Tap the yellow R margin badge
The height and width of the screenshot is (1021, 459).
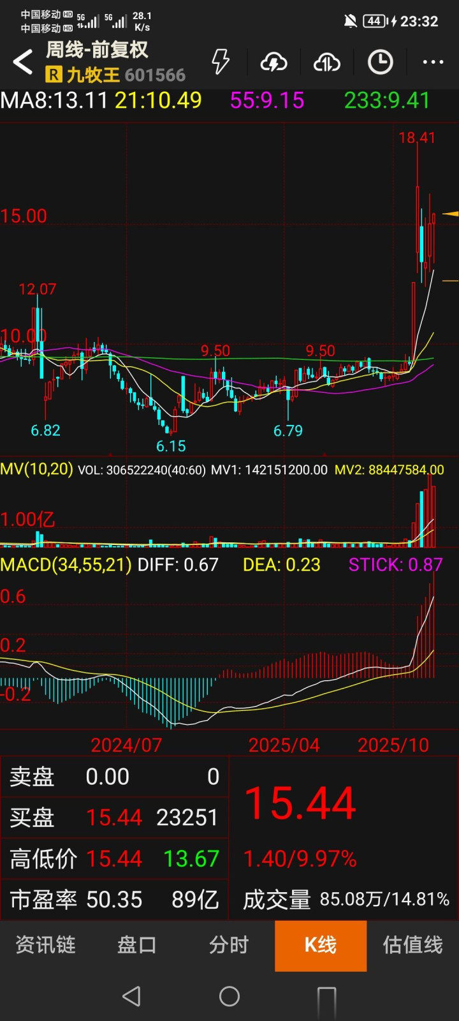point(54,75)
